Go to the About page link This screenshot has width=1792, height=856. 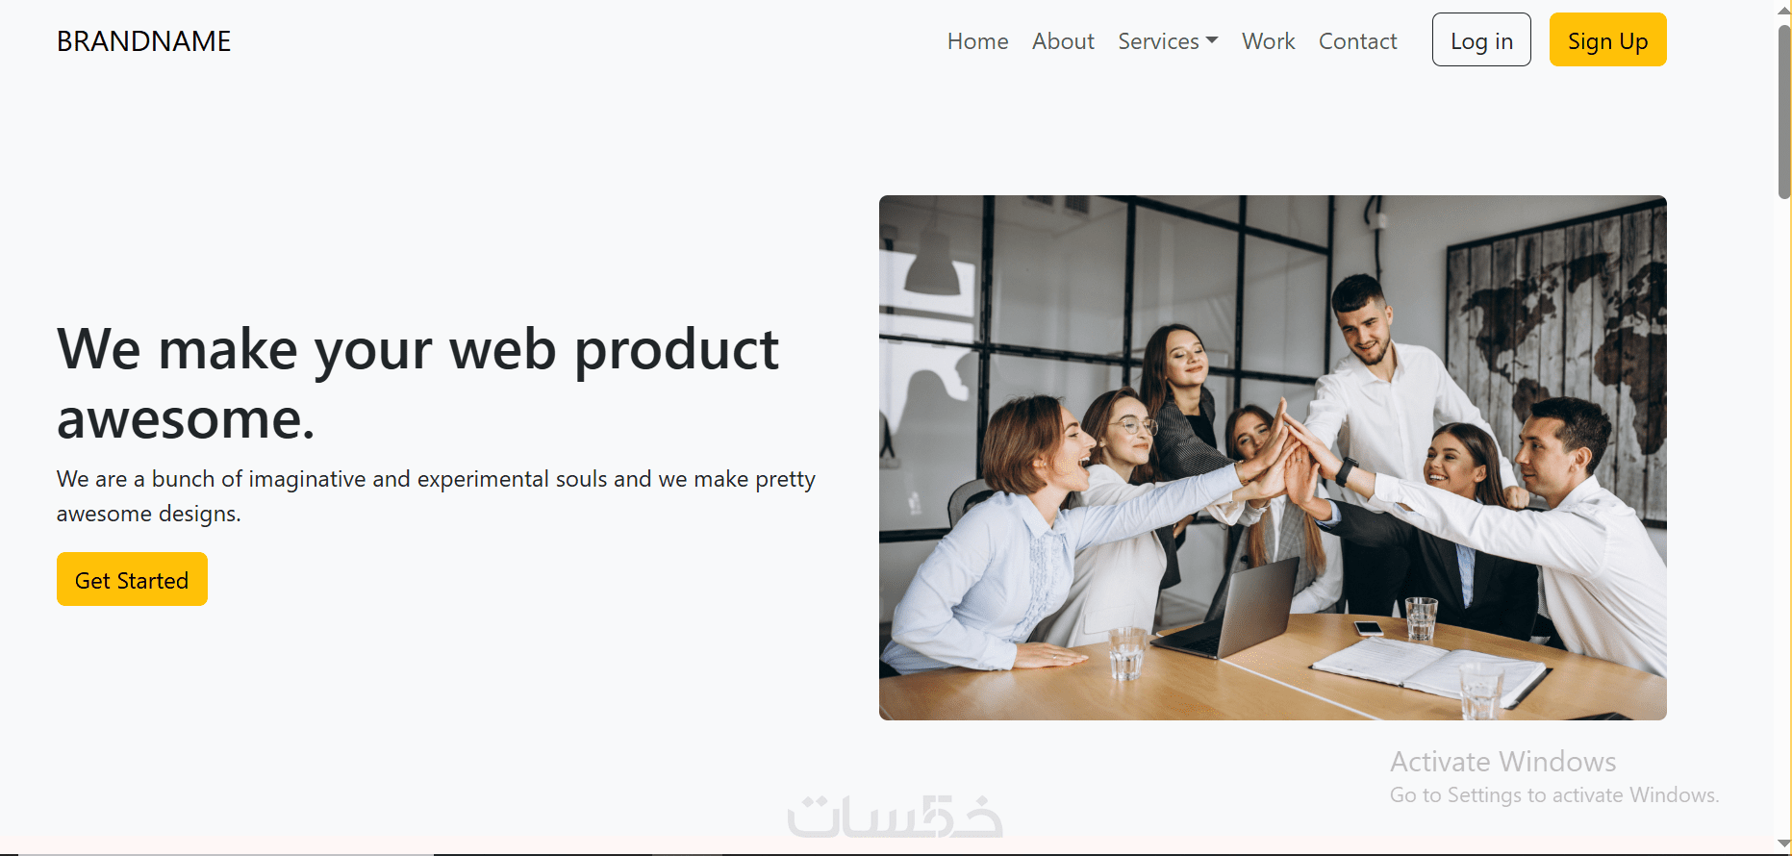[x=1063, y=41]
